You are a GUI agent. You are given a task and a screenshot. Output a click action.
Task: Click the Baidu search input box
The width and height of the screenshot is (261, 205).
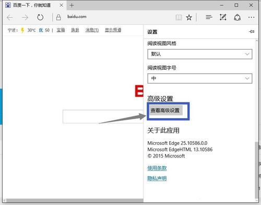(103, 117)
